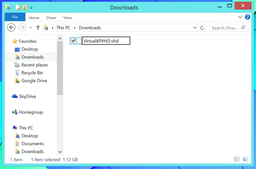256x169 pixels.
Task: Click Downloads in the address path
Action: (x=90, y=28)
